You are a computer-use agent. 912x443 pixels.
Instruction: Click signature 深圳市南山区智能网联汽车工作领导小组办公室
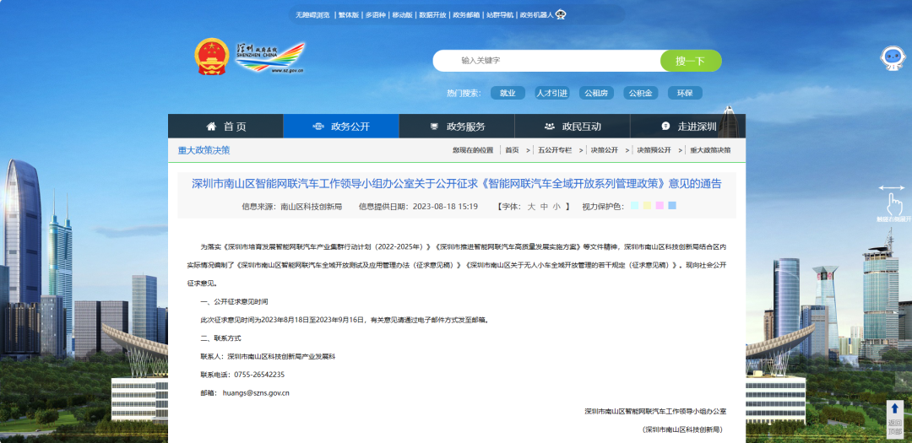[x=655, y=411]
